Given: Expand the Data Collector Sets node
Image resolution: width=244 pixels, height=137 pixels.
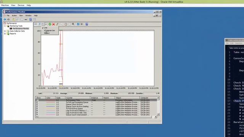Looking at the screenshot, I should point(5,31).
